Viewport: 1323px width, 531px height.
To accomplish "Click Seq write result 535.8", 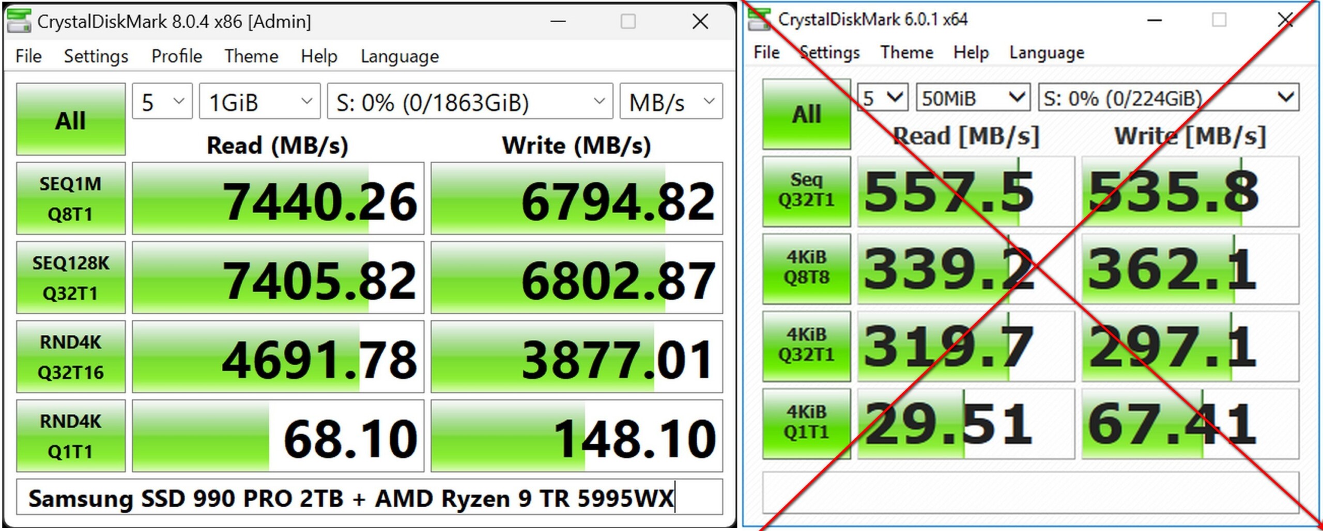I will coord(1190,191).
